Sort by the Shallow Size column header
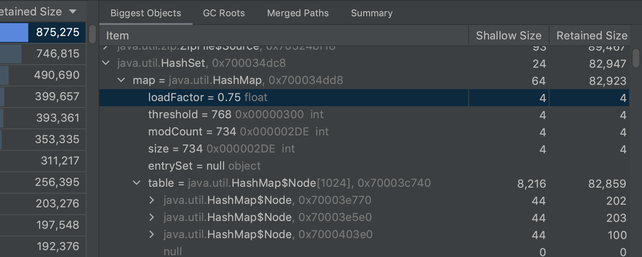Viewport: 642px width, 257px height. pyautogui.click(x=508, y=36)
